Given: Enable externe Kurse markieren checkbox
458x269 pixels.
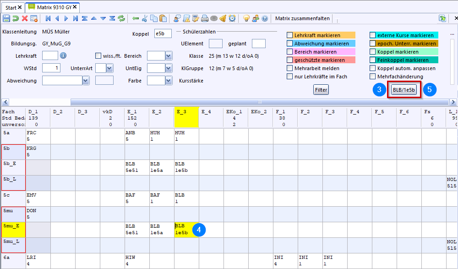Looking at the screenshot, I should click(372, 35).
